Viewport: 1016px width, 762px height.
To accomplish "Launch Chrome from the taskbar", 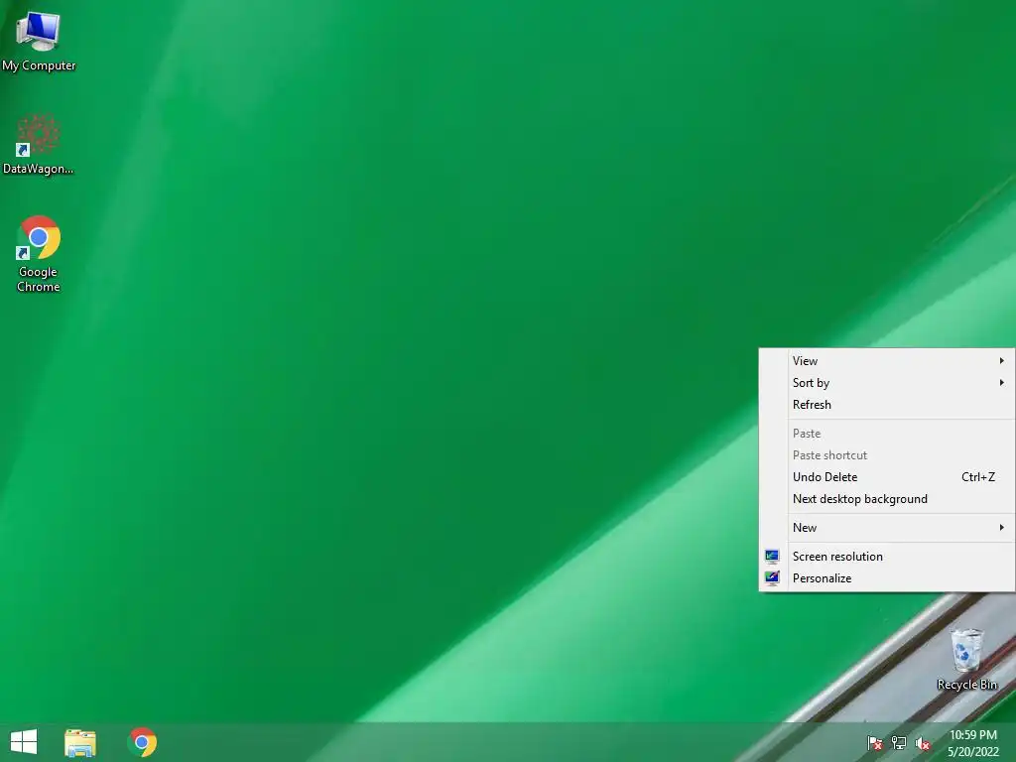I will click(x=143, y=742).
